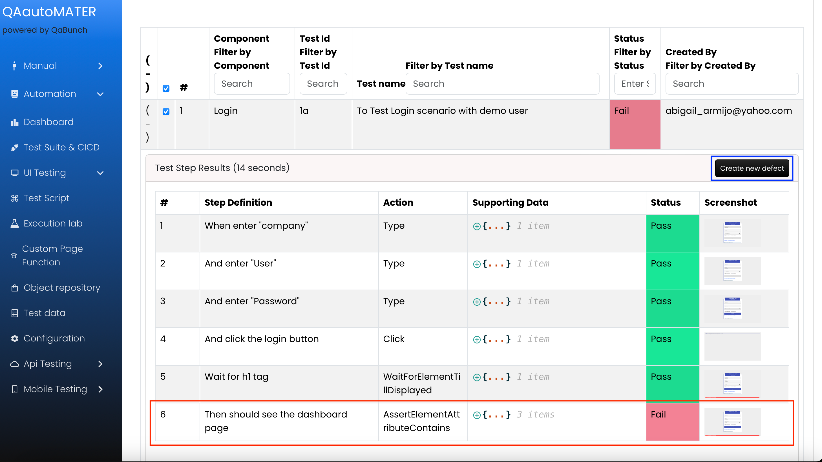The image size is (822, 462).
Task: Open the Mobile Testing menu item
Action: pos(55,389)
